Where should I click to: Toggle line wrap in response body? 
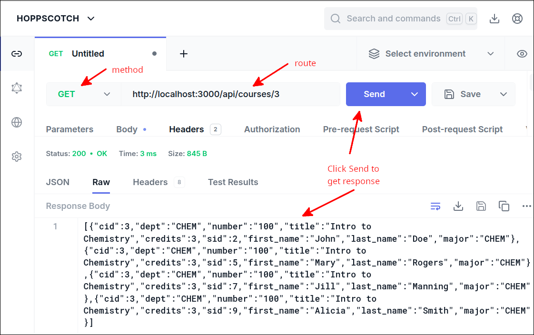coord(435,206)
